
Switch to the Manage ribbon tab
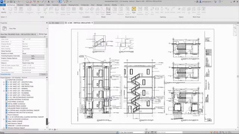click(99, 5)
